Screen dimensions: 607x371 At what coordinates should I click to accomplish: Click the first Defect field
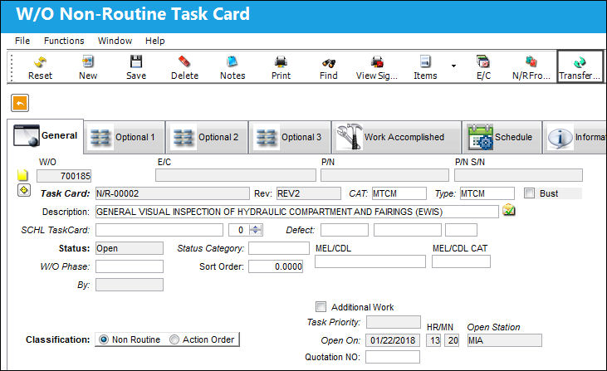coord(345,230)
